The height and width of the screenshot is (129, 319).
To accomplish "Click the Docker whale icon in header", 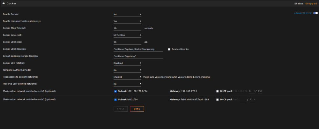I will point(4,3).
